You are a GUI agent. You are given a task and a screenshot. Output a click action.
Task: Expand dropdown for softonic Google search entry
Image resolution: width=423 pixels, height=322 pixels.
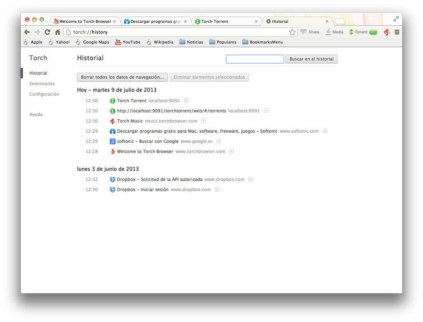(219, 141)
